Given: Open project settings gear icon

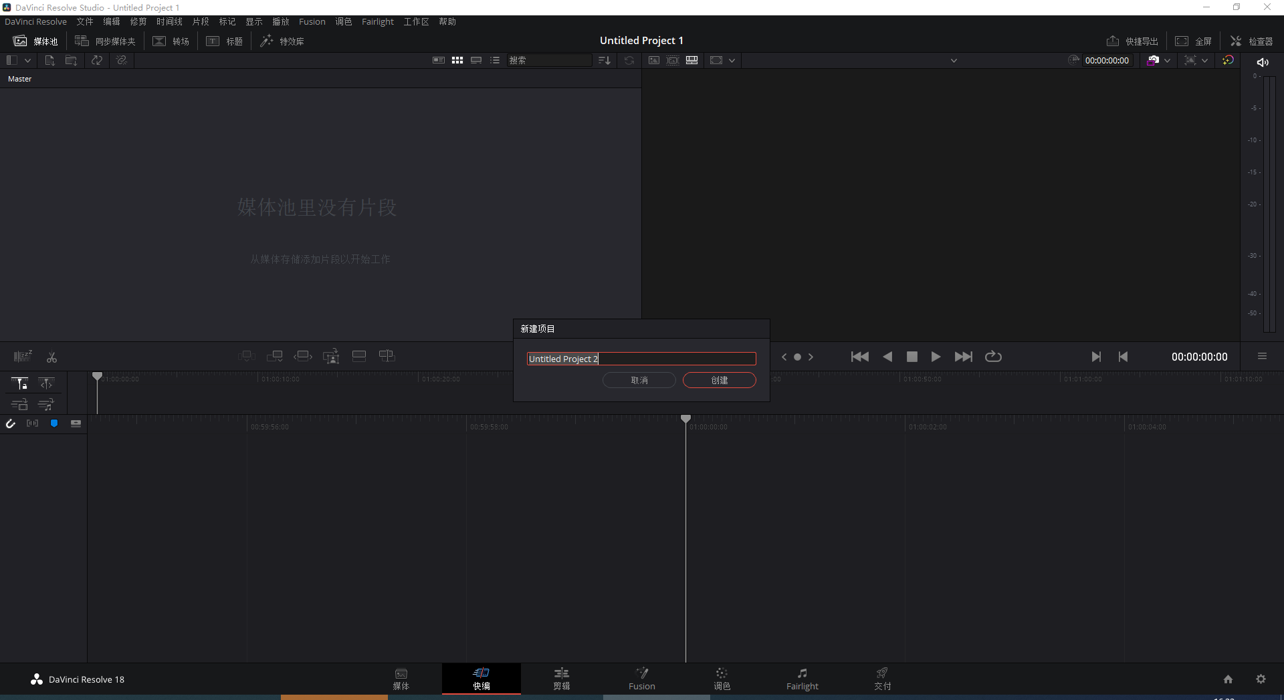Looking at the screenshot, I should 1261,679.
